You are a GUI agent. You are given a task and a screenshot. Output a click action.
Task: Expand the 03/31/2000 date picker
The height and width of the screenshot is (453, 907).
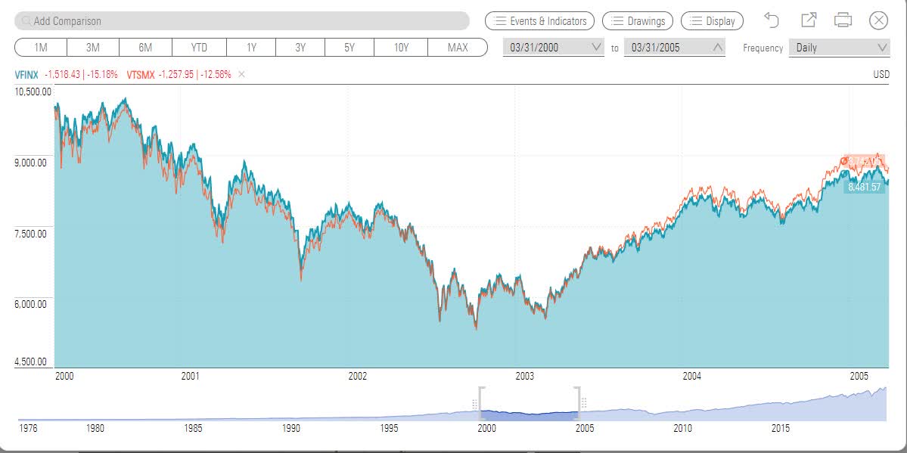tap(596, 47)
